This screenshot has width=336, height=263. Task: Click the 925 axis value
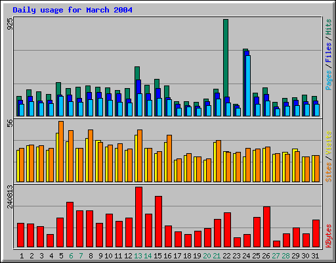(10, 24)
